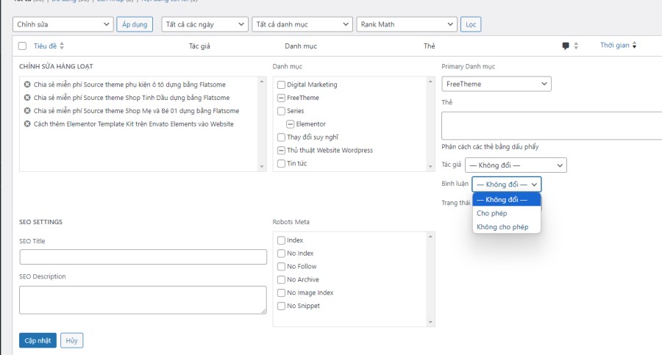Select Không cho phép comment option

pyautogui.click(x=502, y=227)
